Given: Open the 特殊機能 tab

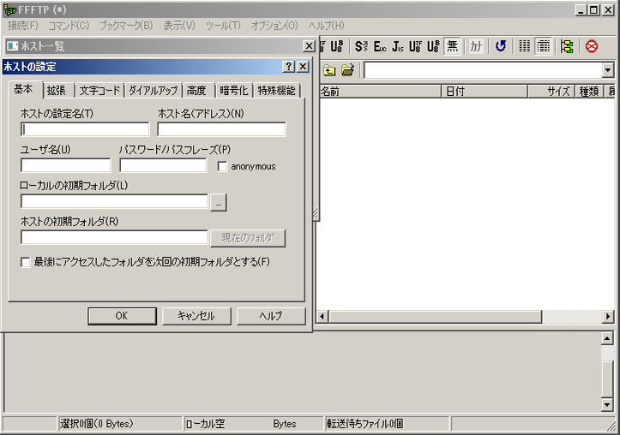Looking at the screenshot, I should click(277, 91).
